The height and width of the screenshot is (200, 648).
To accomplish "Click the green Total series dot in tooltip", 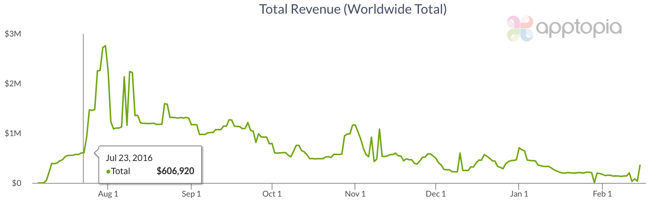I will (x=108, y=172).
